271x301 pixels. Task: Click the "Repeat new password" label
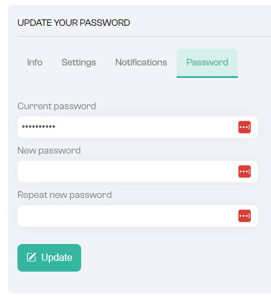coord(64,195)
